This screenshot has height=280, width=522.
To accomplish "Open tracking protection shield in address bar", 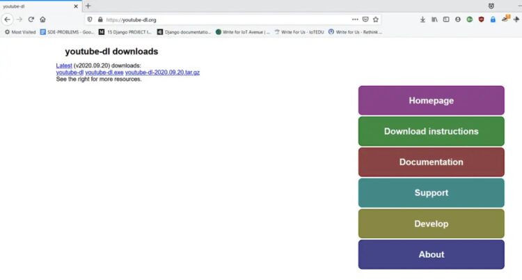I will [x=90, y=20].
